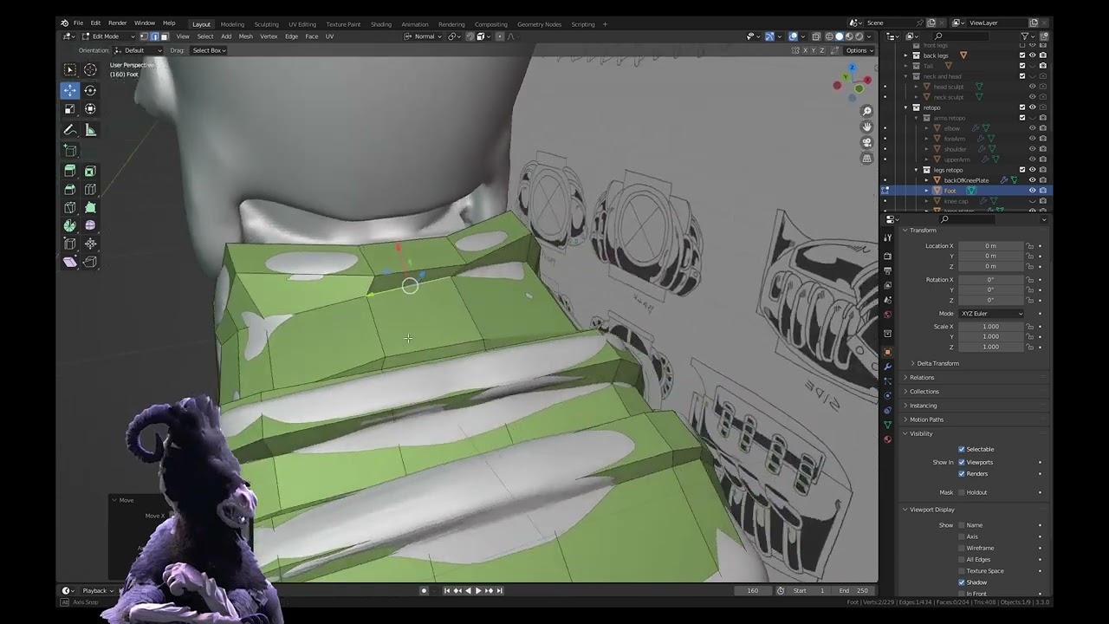Select the Measure tool
Viewport: 1109px width, 624px height.
[x=90, y=130]
